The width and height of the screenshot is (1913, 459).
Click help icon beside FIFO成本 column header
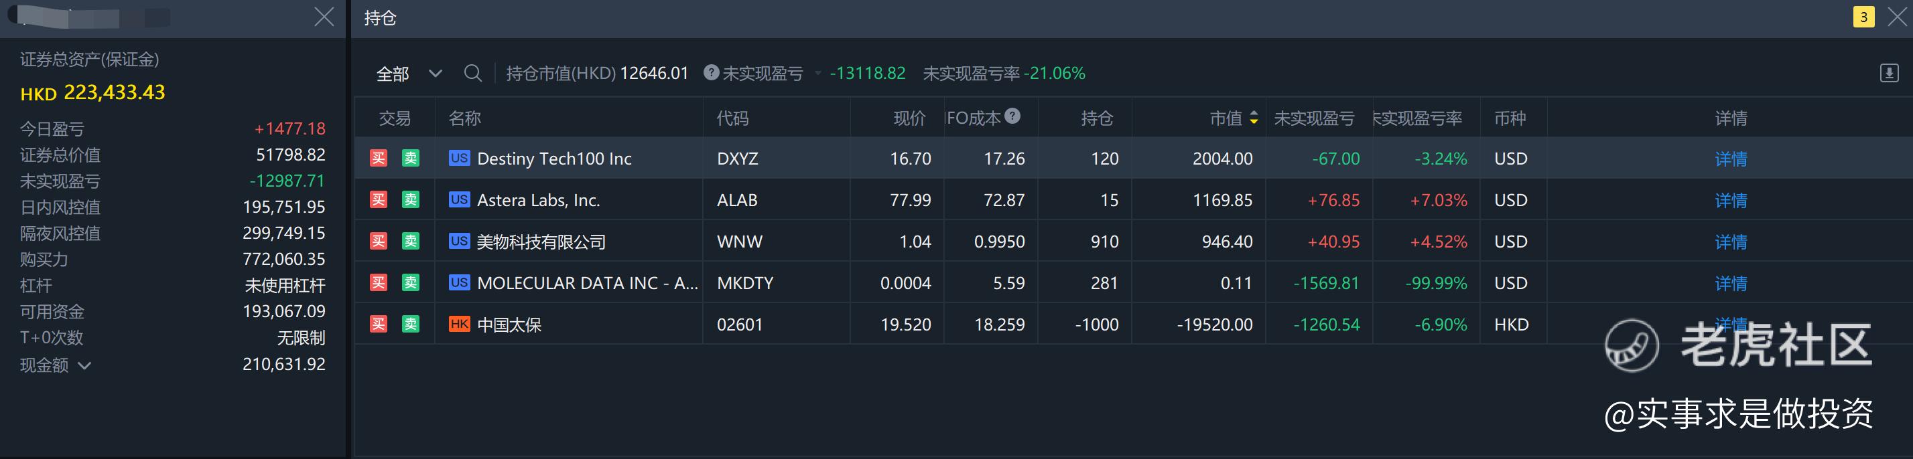point(1012,116)
